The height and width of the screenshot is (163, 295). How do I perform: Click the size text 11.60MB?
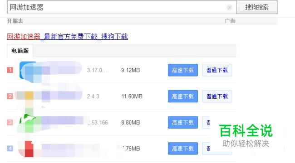click(x=132, y=96)
